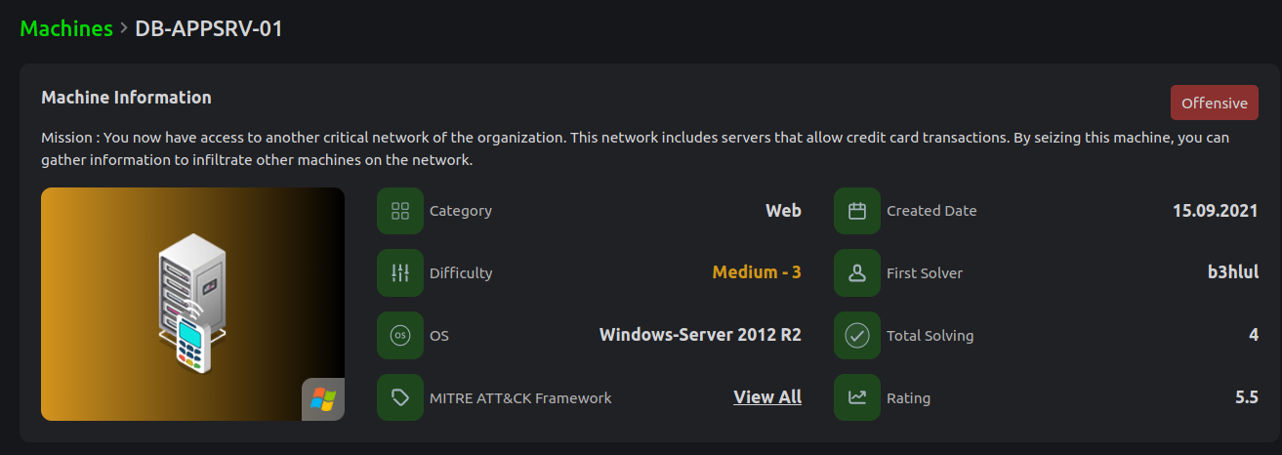Click the Windows-Server 2012 R2 value

point(700,336)
